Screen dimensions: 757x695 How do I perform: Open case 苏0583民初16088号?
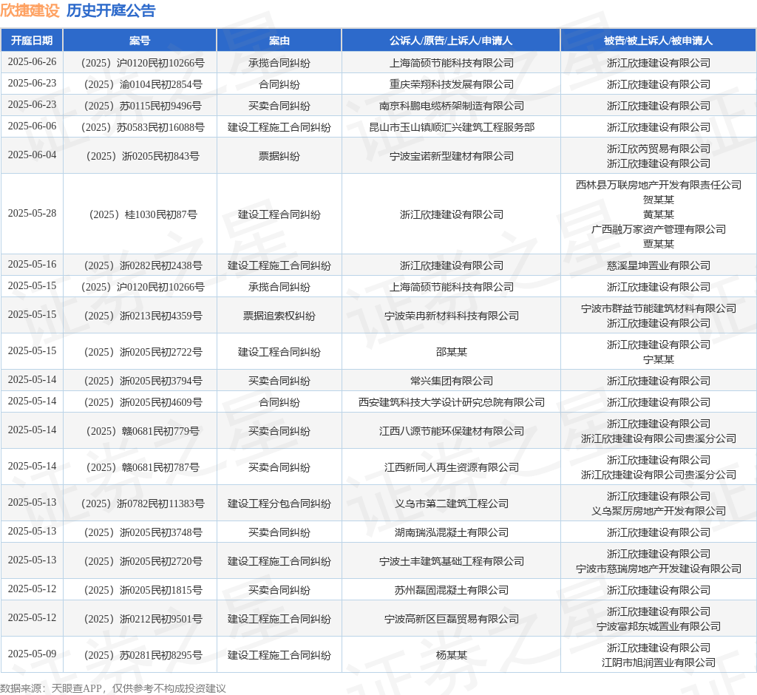(x=143, y=127)
